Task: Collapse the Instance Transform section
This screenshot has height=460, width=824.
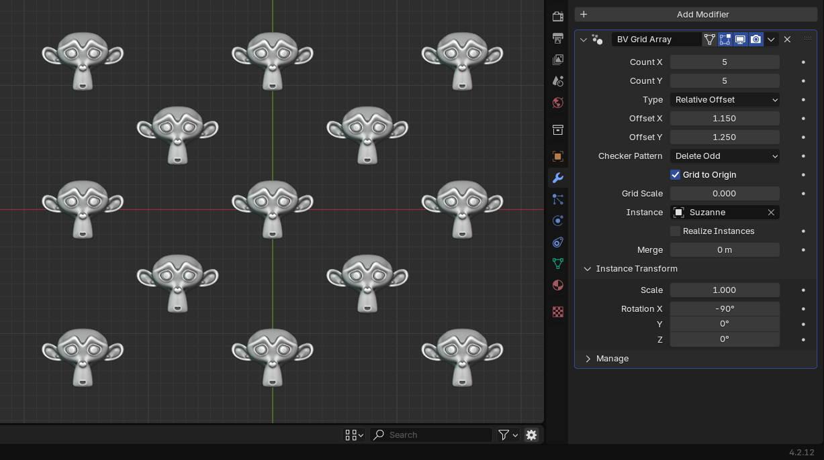Action: (588, 269)
